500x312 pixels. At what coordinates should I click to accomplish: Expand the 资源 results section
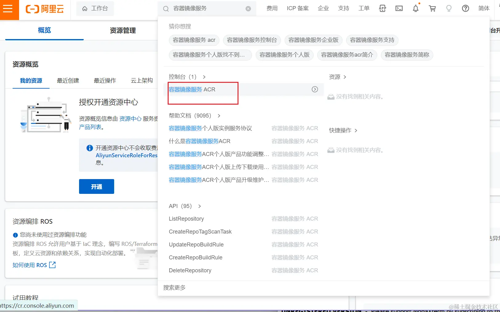pyautogui.click(x=338, y=77)
